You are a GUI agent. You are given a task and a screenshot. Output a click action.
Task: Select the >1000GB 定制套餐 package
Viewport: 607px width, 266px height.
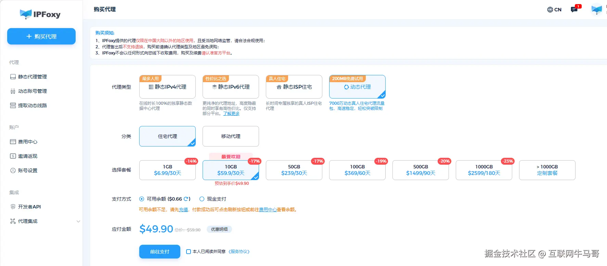547,170
